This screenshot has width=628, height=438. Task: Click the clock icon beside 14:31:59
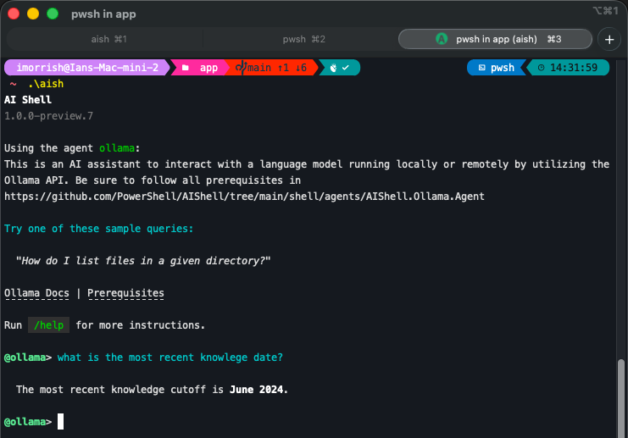click(541, 68)
